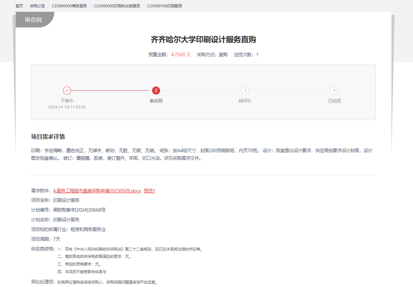Click the red ¥2500 元 budget amount
413x287 pixels.
(x=181, y=55)
